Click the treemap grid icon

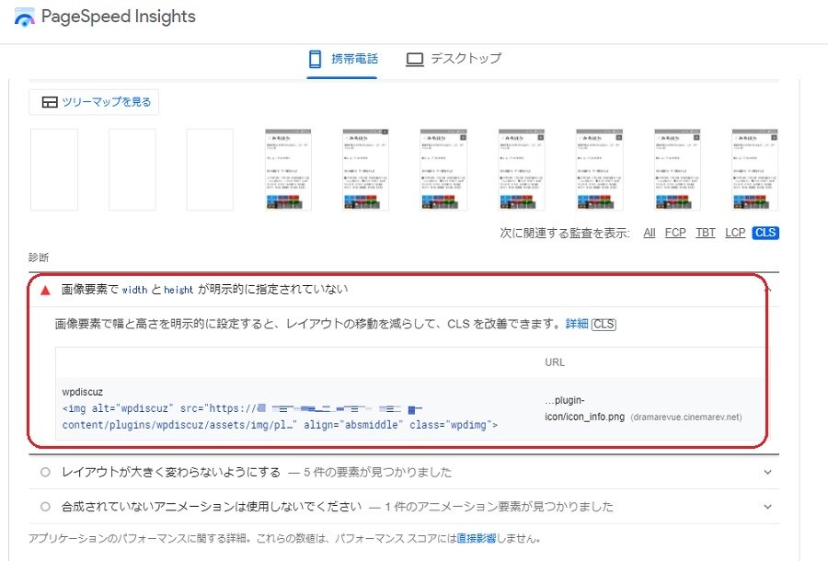point(50,102)
